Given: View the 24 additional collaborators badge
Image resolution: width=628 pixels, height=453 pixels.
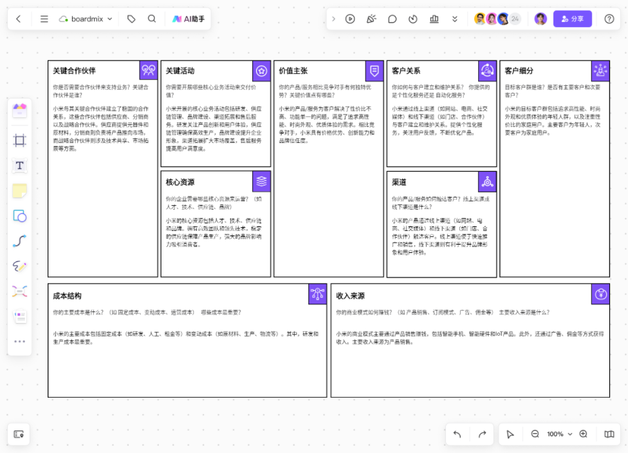Looking at the screenshot, I should [x=515, y=19].
